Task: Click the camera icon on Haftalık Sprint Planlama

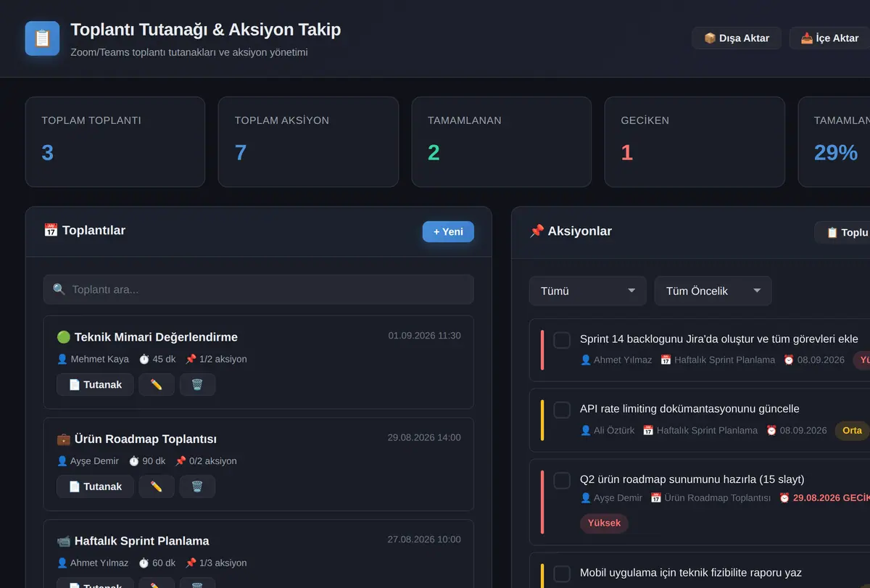Action: (63, 541)
